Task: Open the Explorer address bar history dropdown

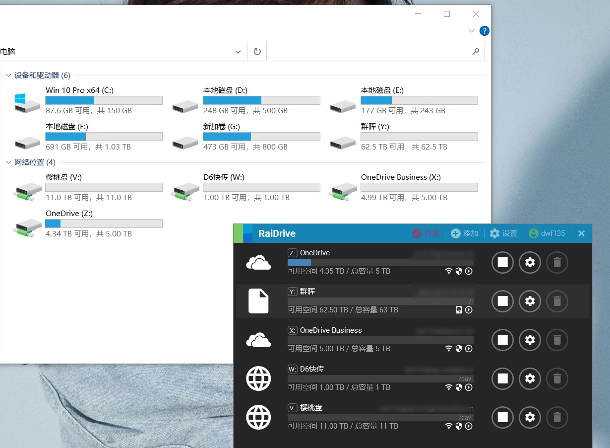Action: pyautogui.click(x=238, y=52)
